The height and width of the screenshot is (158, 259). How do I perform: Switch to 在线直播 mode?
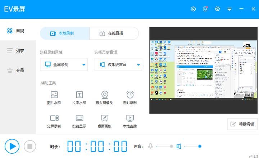pyautogui.click(x=114, y=33)
